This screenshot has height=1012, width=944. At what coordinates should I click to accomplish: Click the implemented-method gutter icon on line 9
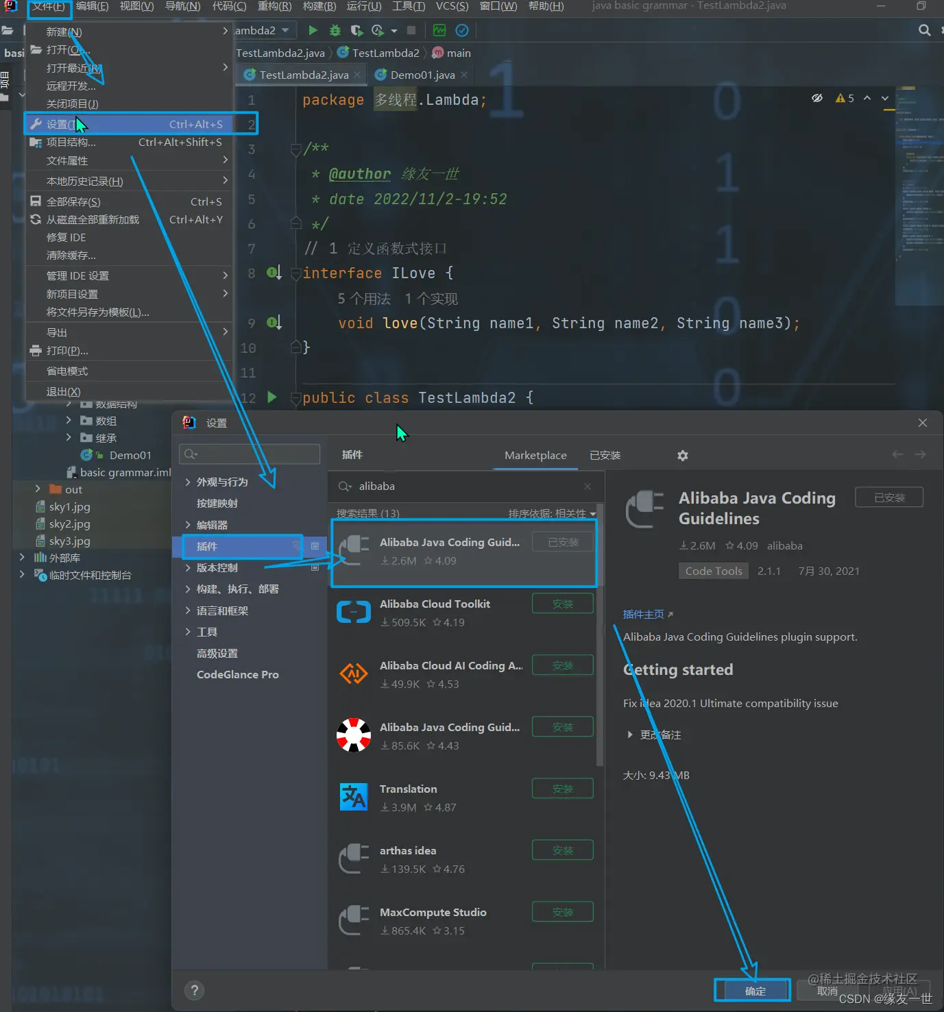point(274,322)
